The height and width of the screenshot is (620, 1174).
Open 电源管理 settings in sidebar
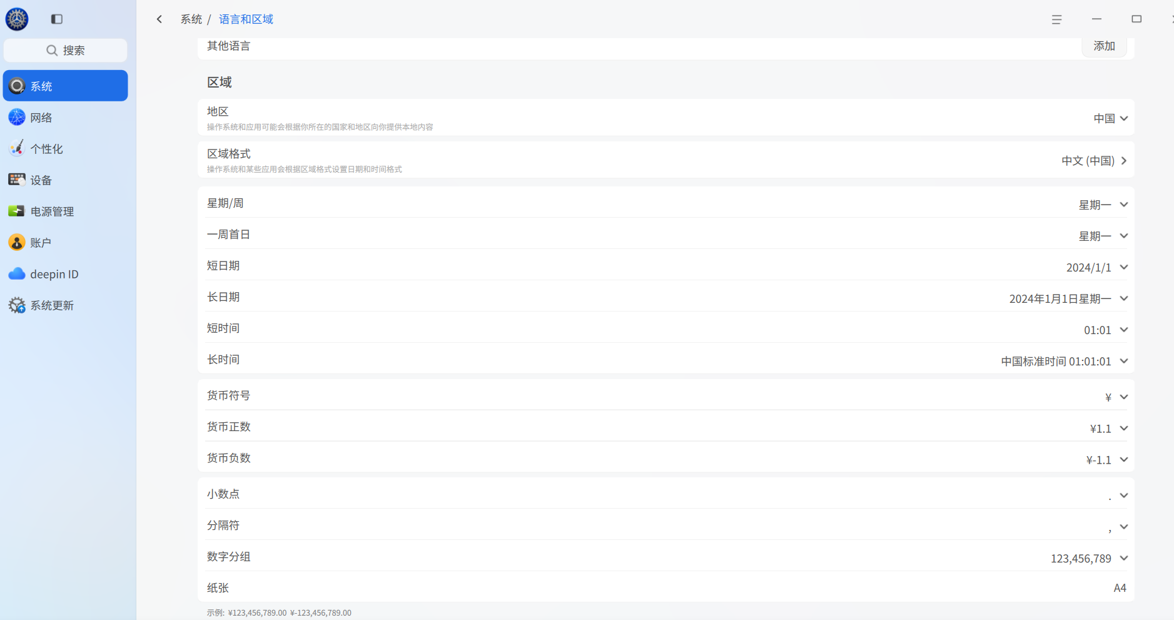[65, 211]
